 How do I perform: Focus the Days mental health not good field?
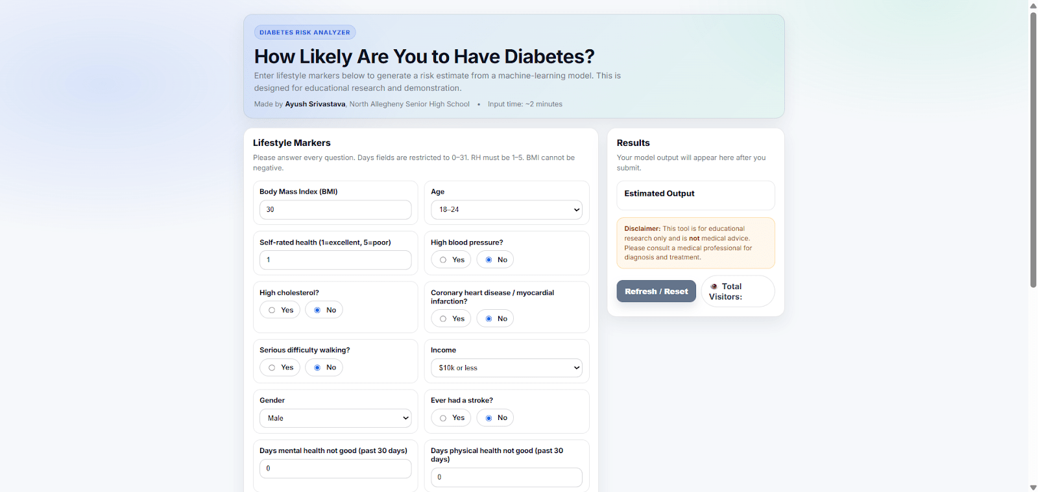pyautogui.click(x=335, y=469)
